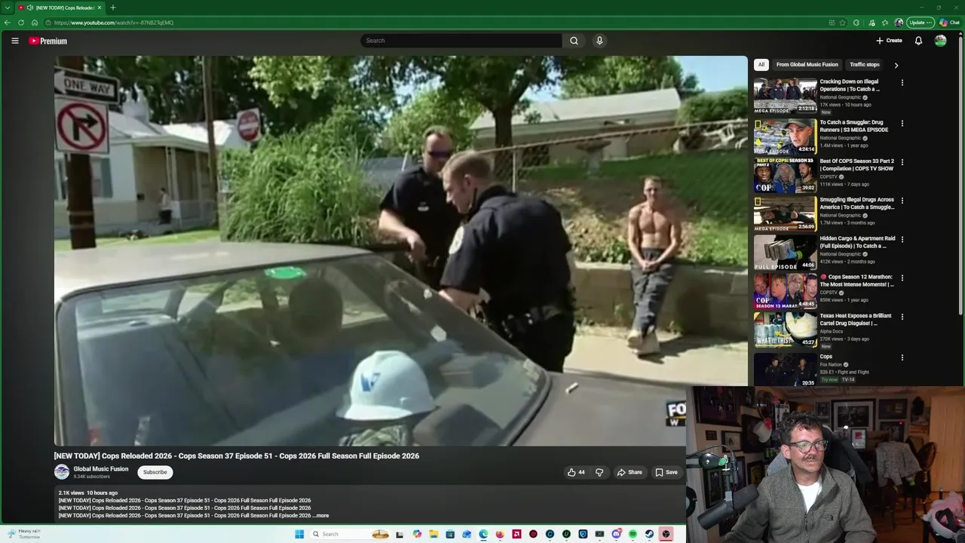Open Hidden Cargo & Apartment Raid title

(x=857, y=242)
